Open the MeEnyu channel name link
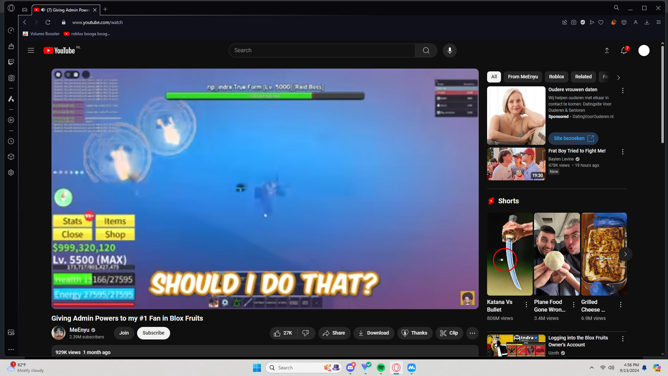Image resolution: width=668 pixels, height=376 pixels. [79, 330]
